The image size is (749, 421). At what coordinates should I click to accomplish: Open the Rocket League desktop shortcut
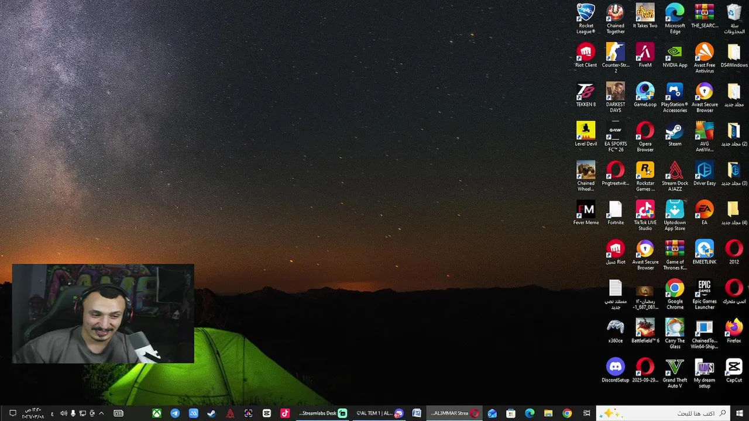point(586,18)
